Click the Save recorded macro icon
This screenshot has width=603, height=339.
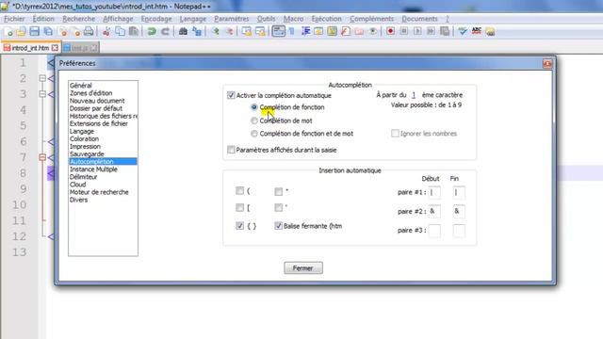click(x=445, y=31)
